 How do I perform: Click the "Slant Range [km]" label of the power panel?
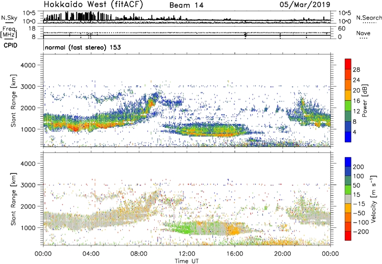(13, 101)
